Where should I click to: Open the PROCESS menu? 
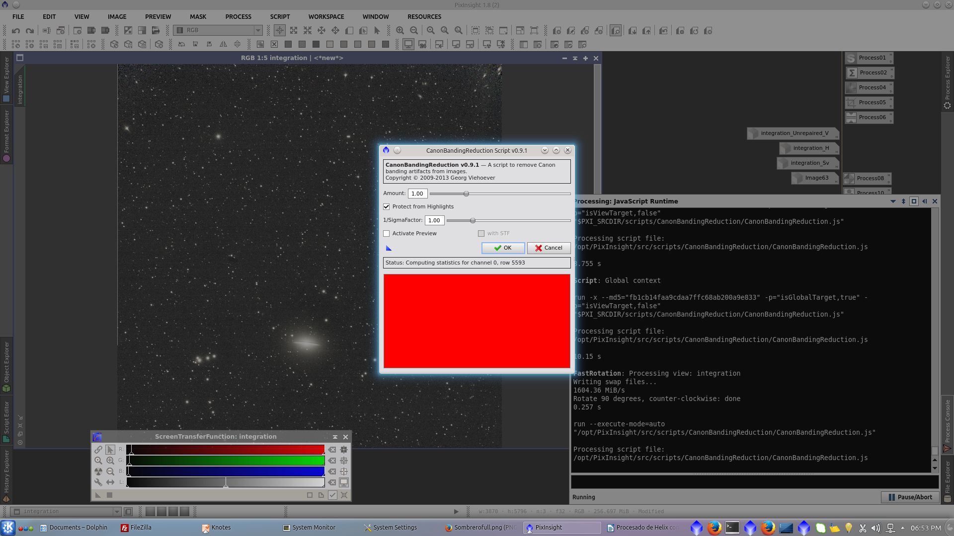[x=238, y=17]
